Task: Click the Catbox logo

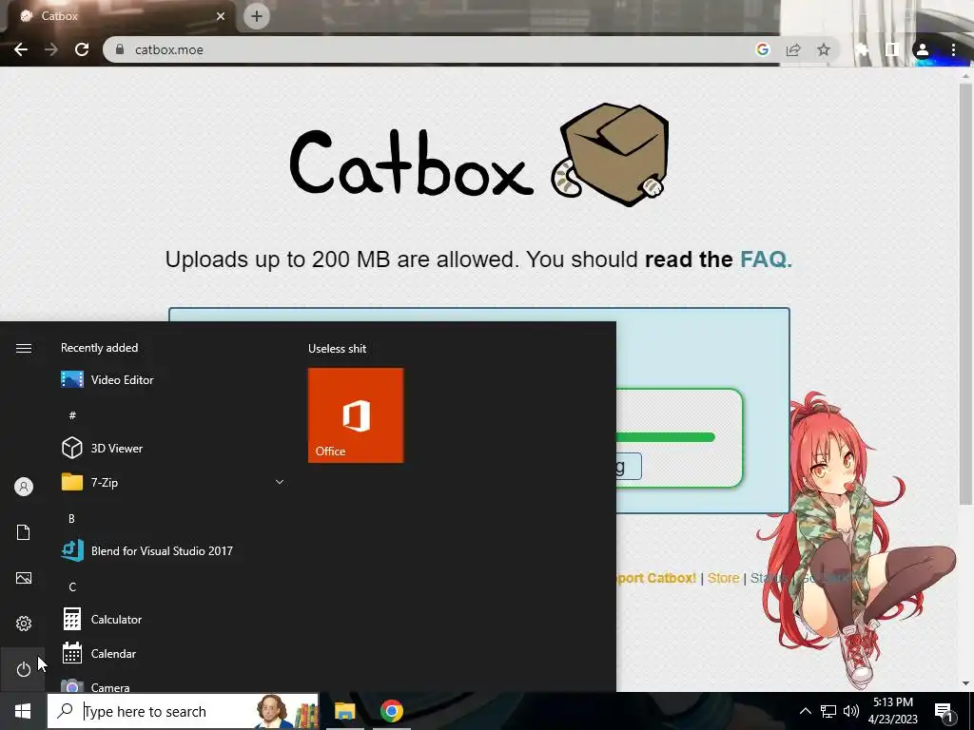Action: (x=479, y=156)
